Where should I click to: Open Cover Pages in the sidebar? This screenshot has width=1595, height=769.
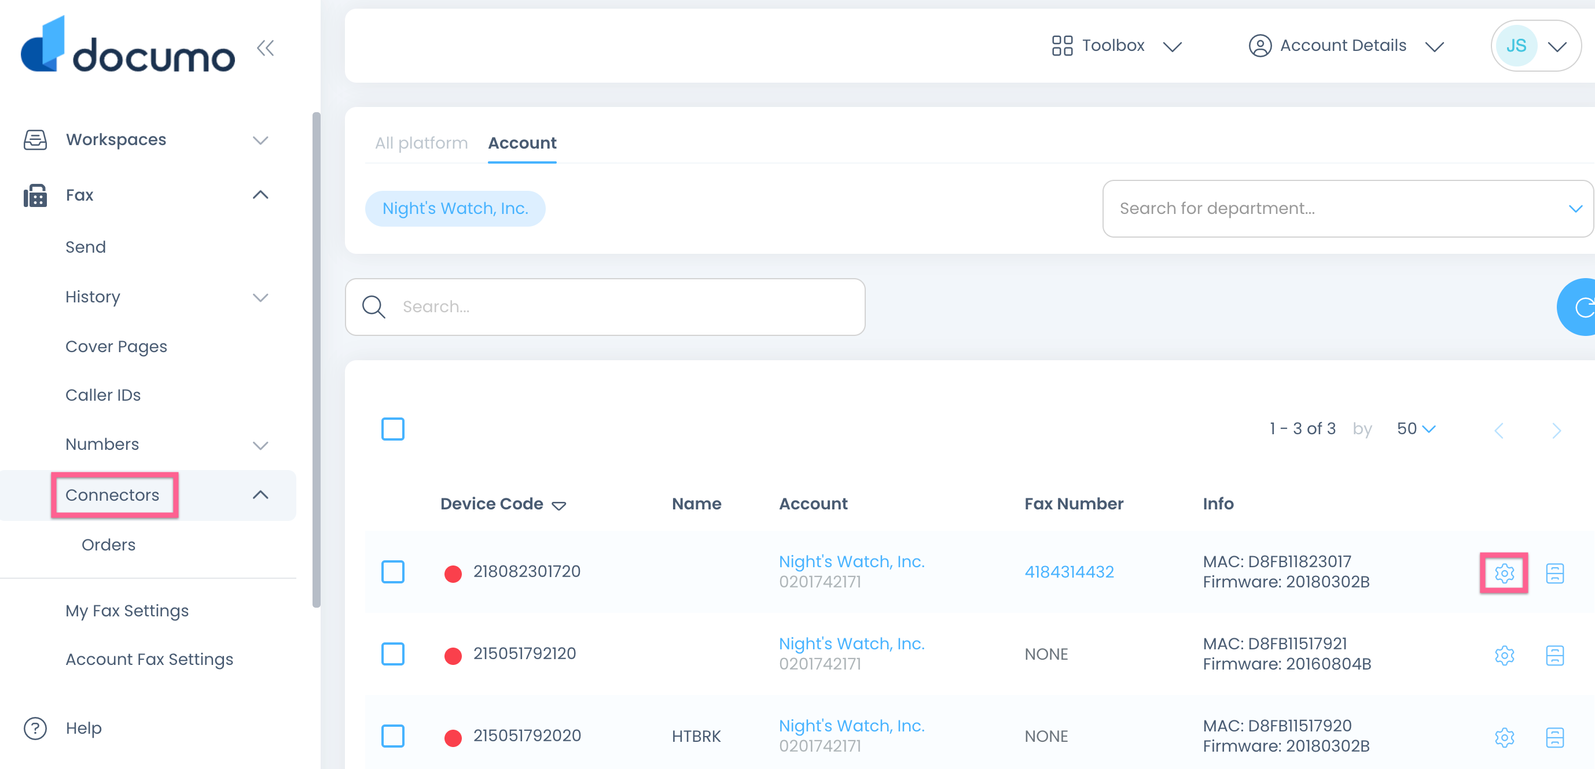(x=116, y=346)
